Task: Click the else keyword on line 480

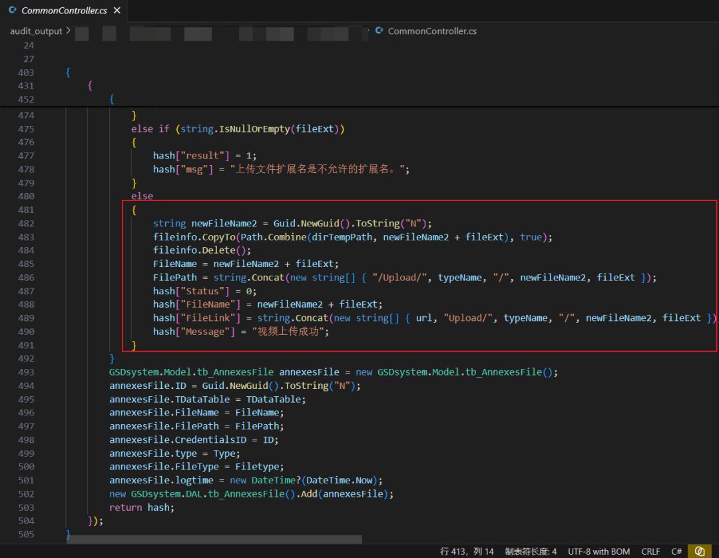Action: tap(142, 196)
